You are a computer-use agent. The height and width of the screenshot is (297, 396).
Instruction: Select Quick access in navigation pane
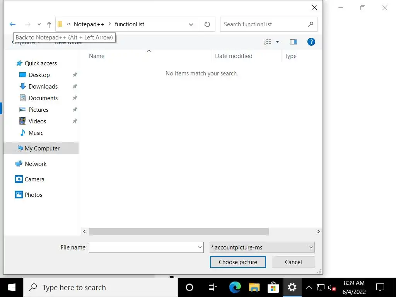[41, 63]
